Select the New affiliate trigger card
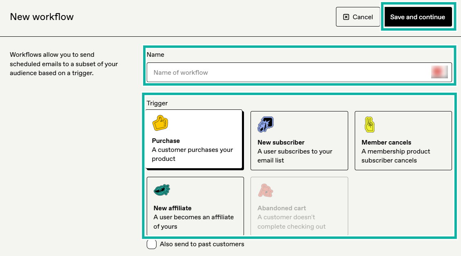Viewport: 461px width, 256px height. [x=195, y=206]
